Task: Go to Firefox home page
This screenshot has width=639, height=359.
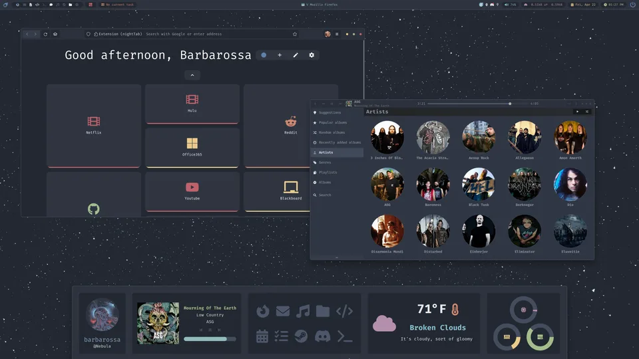Action: [55, 34]
